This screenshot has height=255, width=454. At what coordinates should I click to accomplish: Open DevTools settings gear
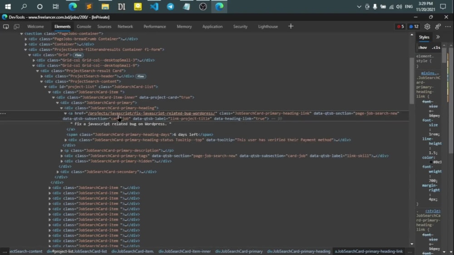[x=427, y=27]
